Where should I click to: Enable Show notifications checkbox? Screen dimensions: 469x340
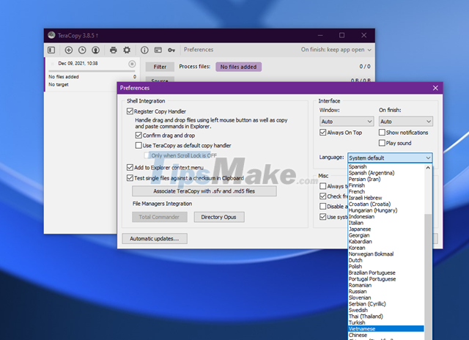click(382, 132)
